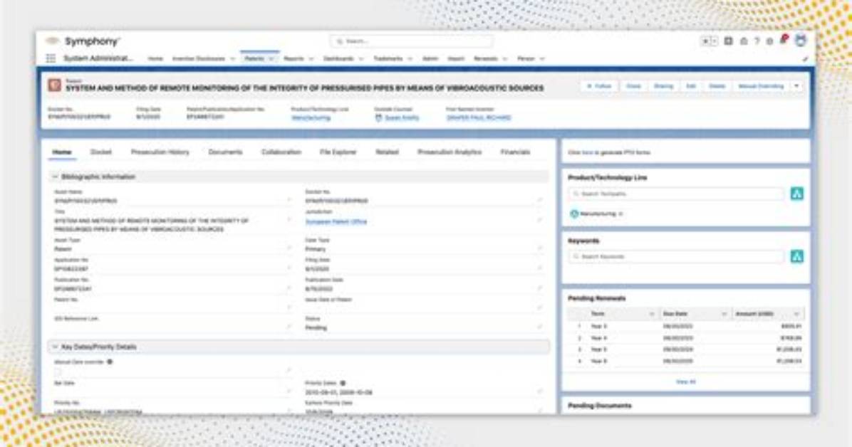Click the Edit button
The width and height of the screenshot is (852, 447).
coord(691,86)
